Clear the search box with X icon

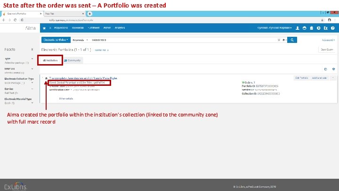[279, 40]
